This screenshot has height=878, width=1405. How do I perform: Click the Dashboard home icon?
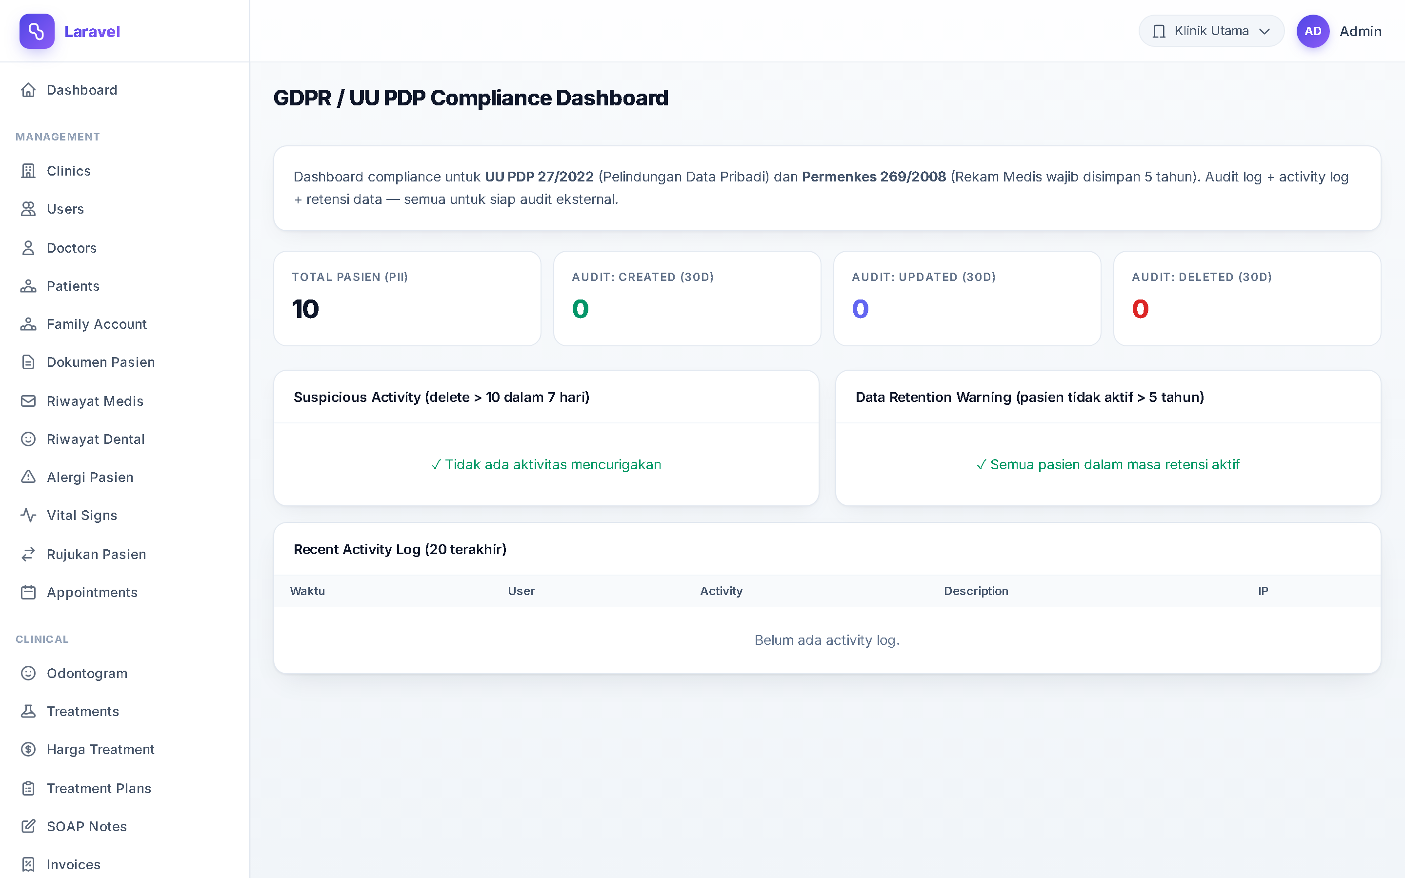tap(28, 90)
